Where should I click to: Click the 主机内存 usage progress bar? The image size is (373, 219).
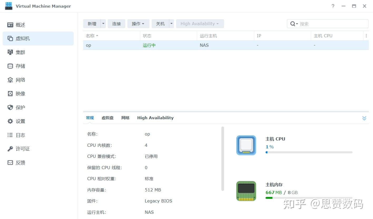309,198
